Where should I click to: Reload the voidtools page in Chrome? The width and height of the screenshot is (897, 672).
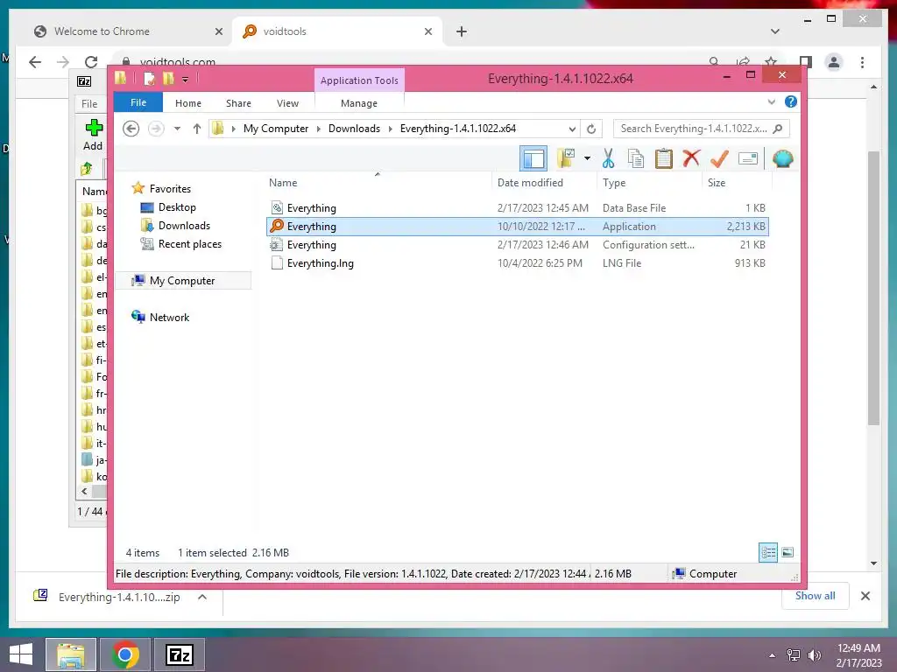[91, 62]
